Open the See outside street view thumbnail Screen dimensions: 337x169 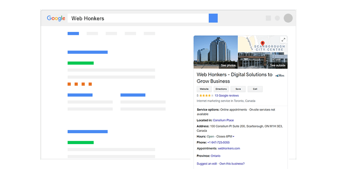[x=263, y=60]
